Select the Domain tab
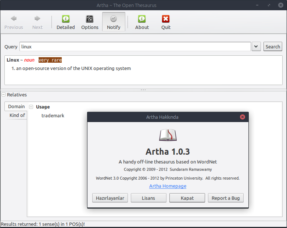 pyautogui.click(x=16, y=106)
